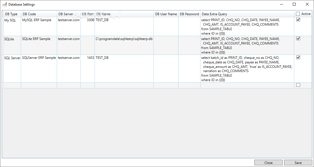Minimize the Database Settings window

coord(281,4)
